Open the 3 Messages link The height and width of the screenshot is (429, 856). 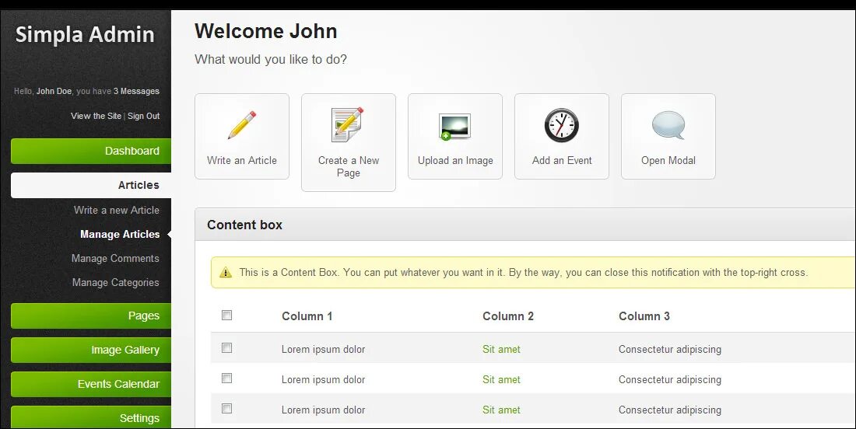coord(136,91)
